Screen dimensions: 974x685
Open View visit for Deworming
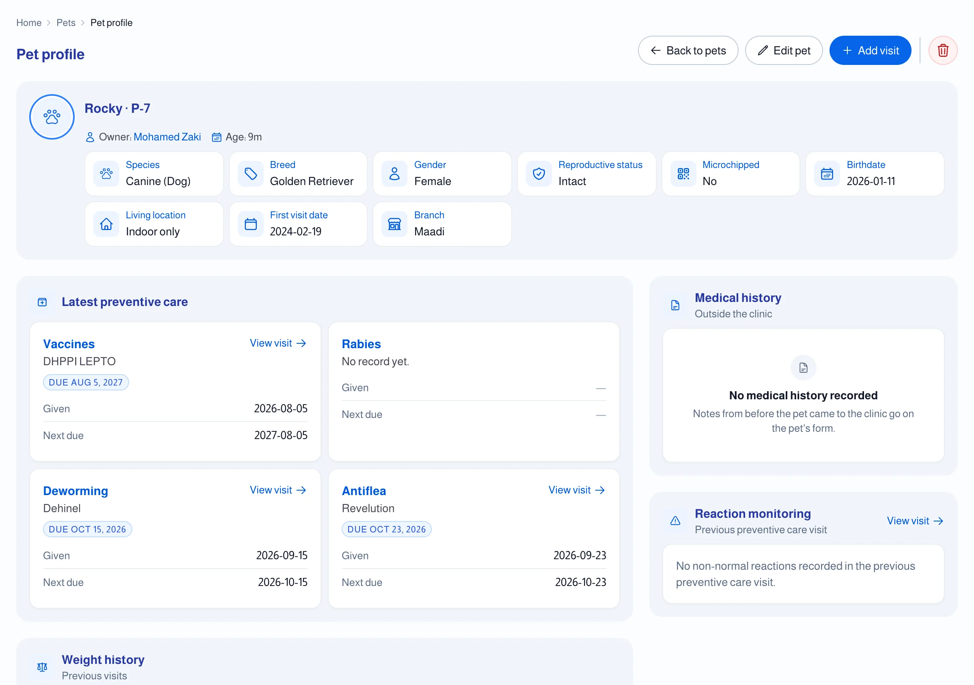pos(278,490)
